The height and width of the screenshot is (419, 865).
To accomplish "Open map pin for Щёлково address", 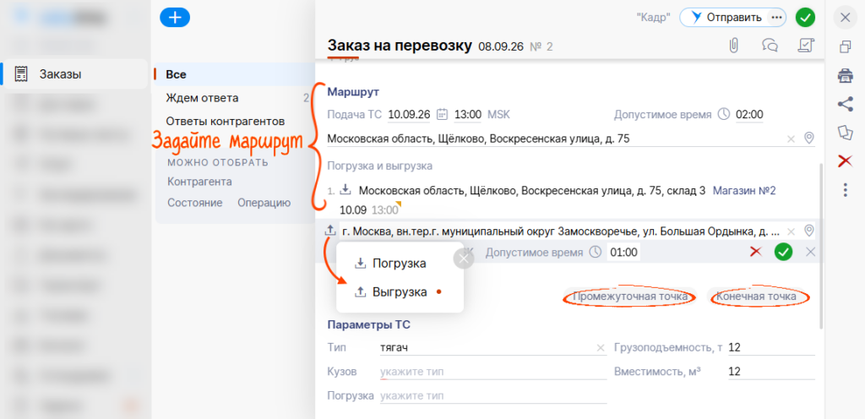I will (x=808, y=139).
